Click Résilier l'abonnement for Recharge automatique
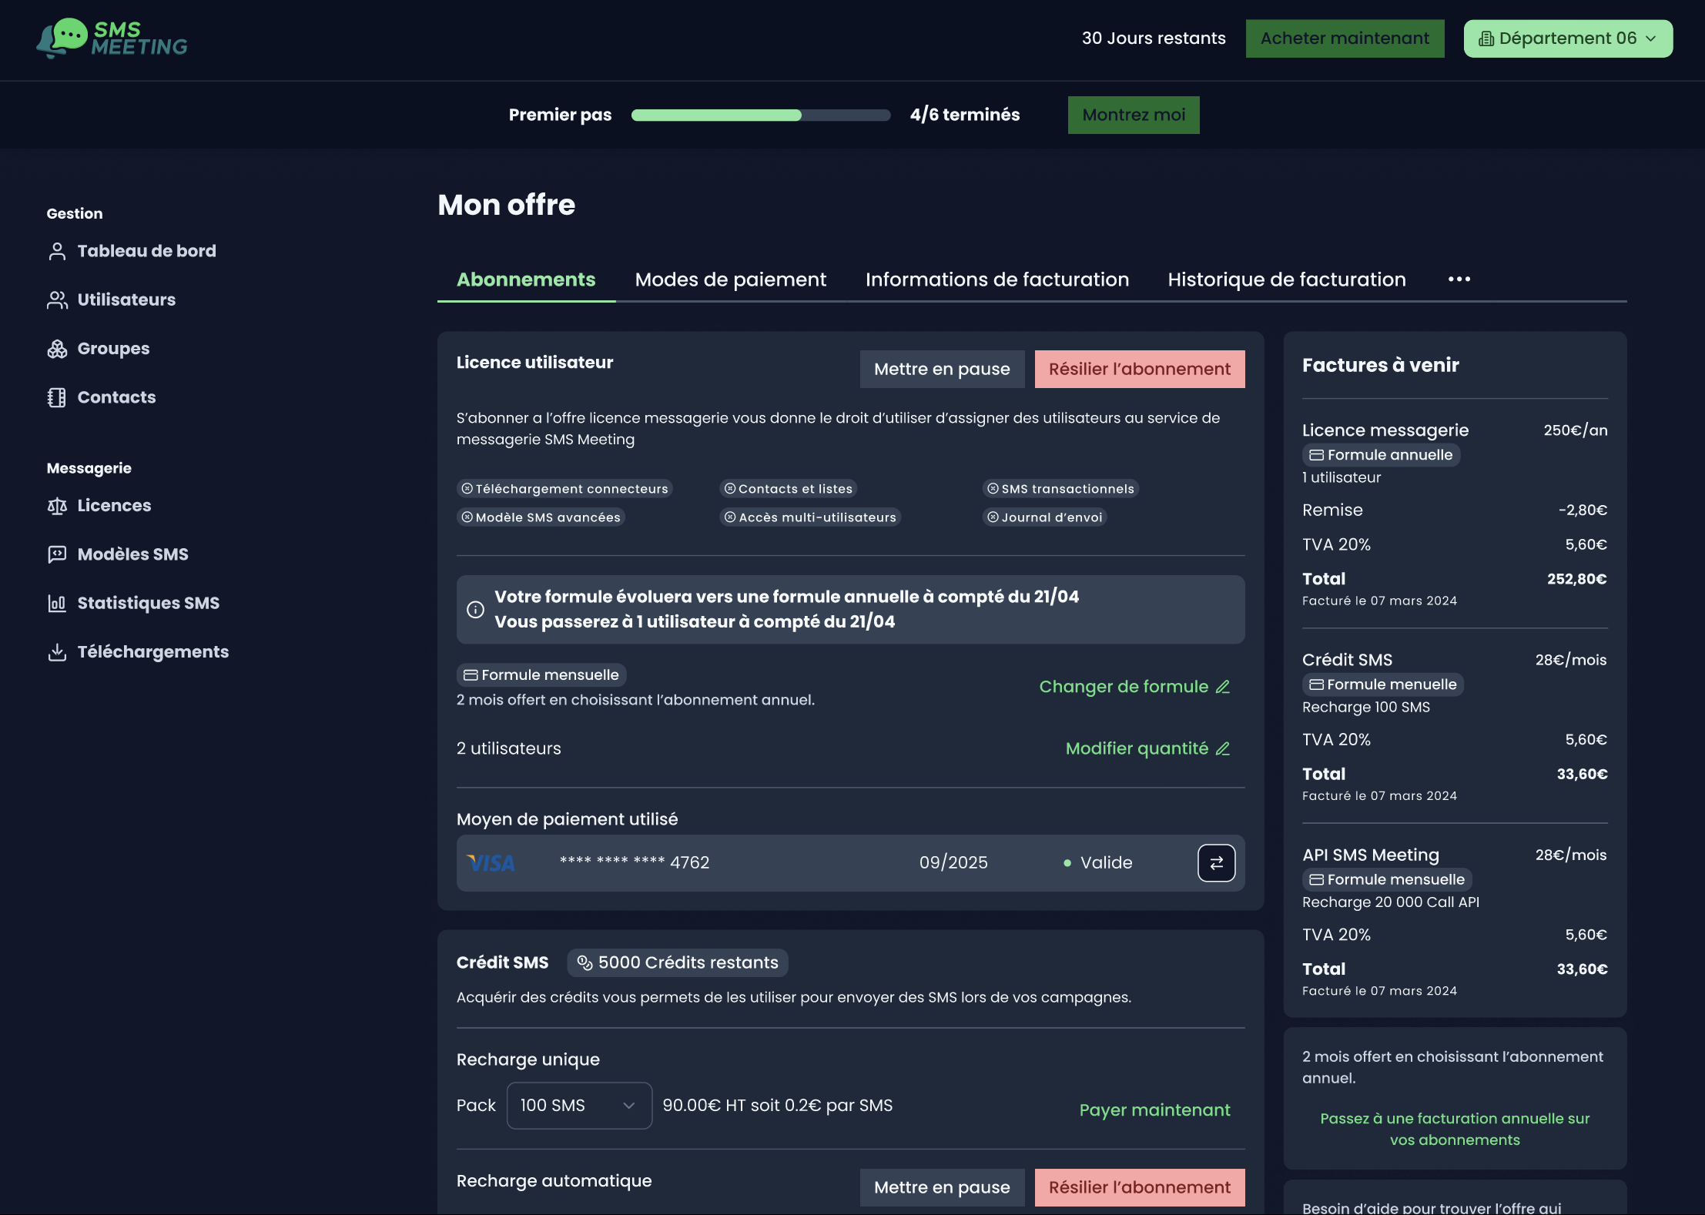This screenshot has width=1705, height=1215. click(x=1140, y=1187)
